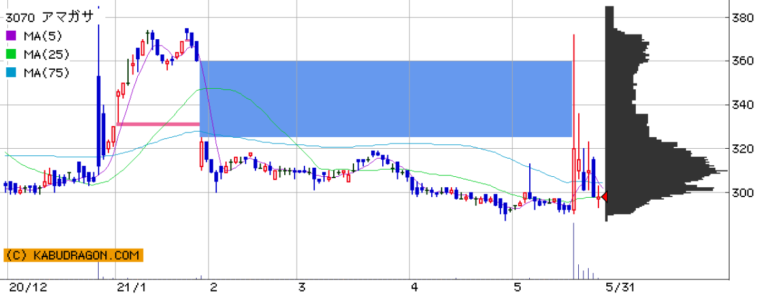Click the 380 price axis label
Image resolution: width=784 pixels, height=295 pixels.
point(744,18)
